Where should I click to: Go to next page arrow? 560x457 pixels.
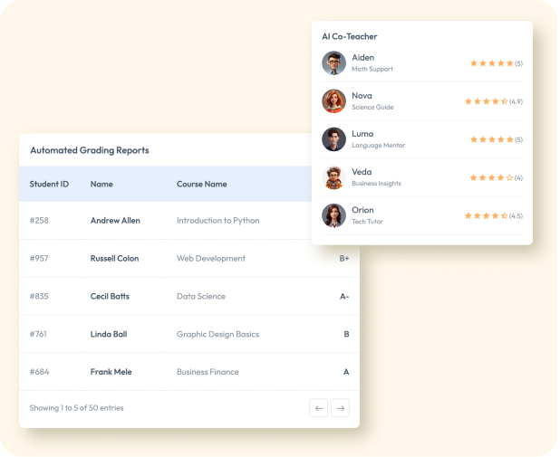[x=340, y=408]
